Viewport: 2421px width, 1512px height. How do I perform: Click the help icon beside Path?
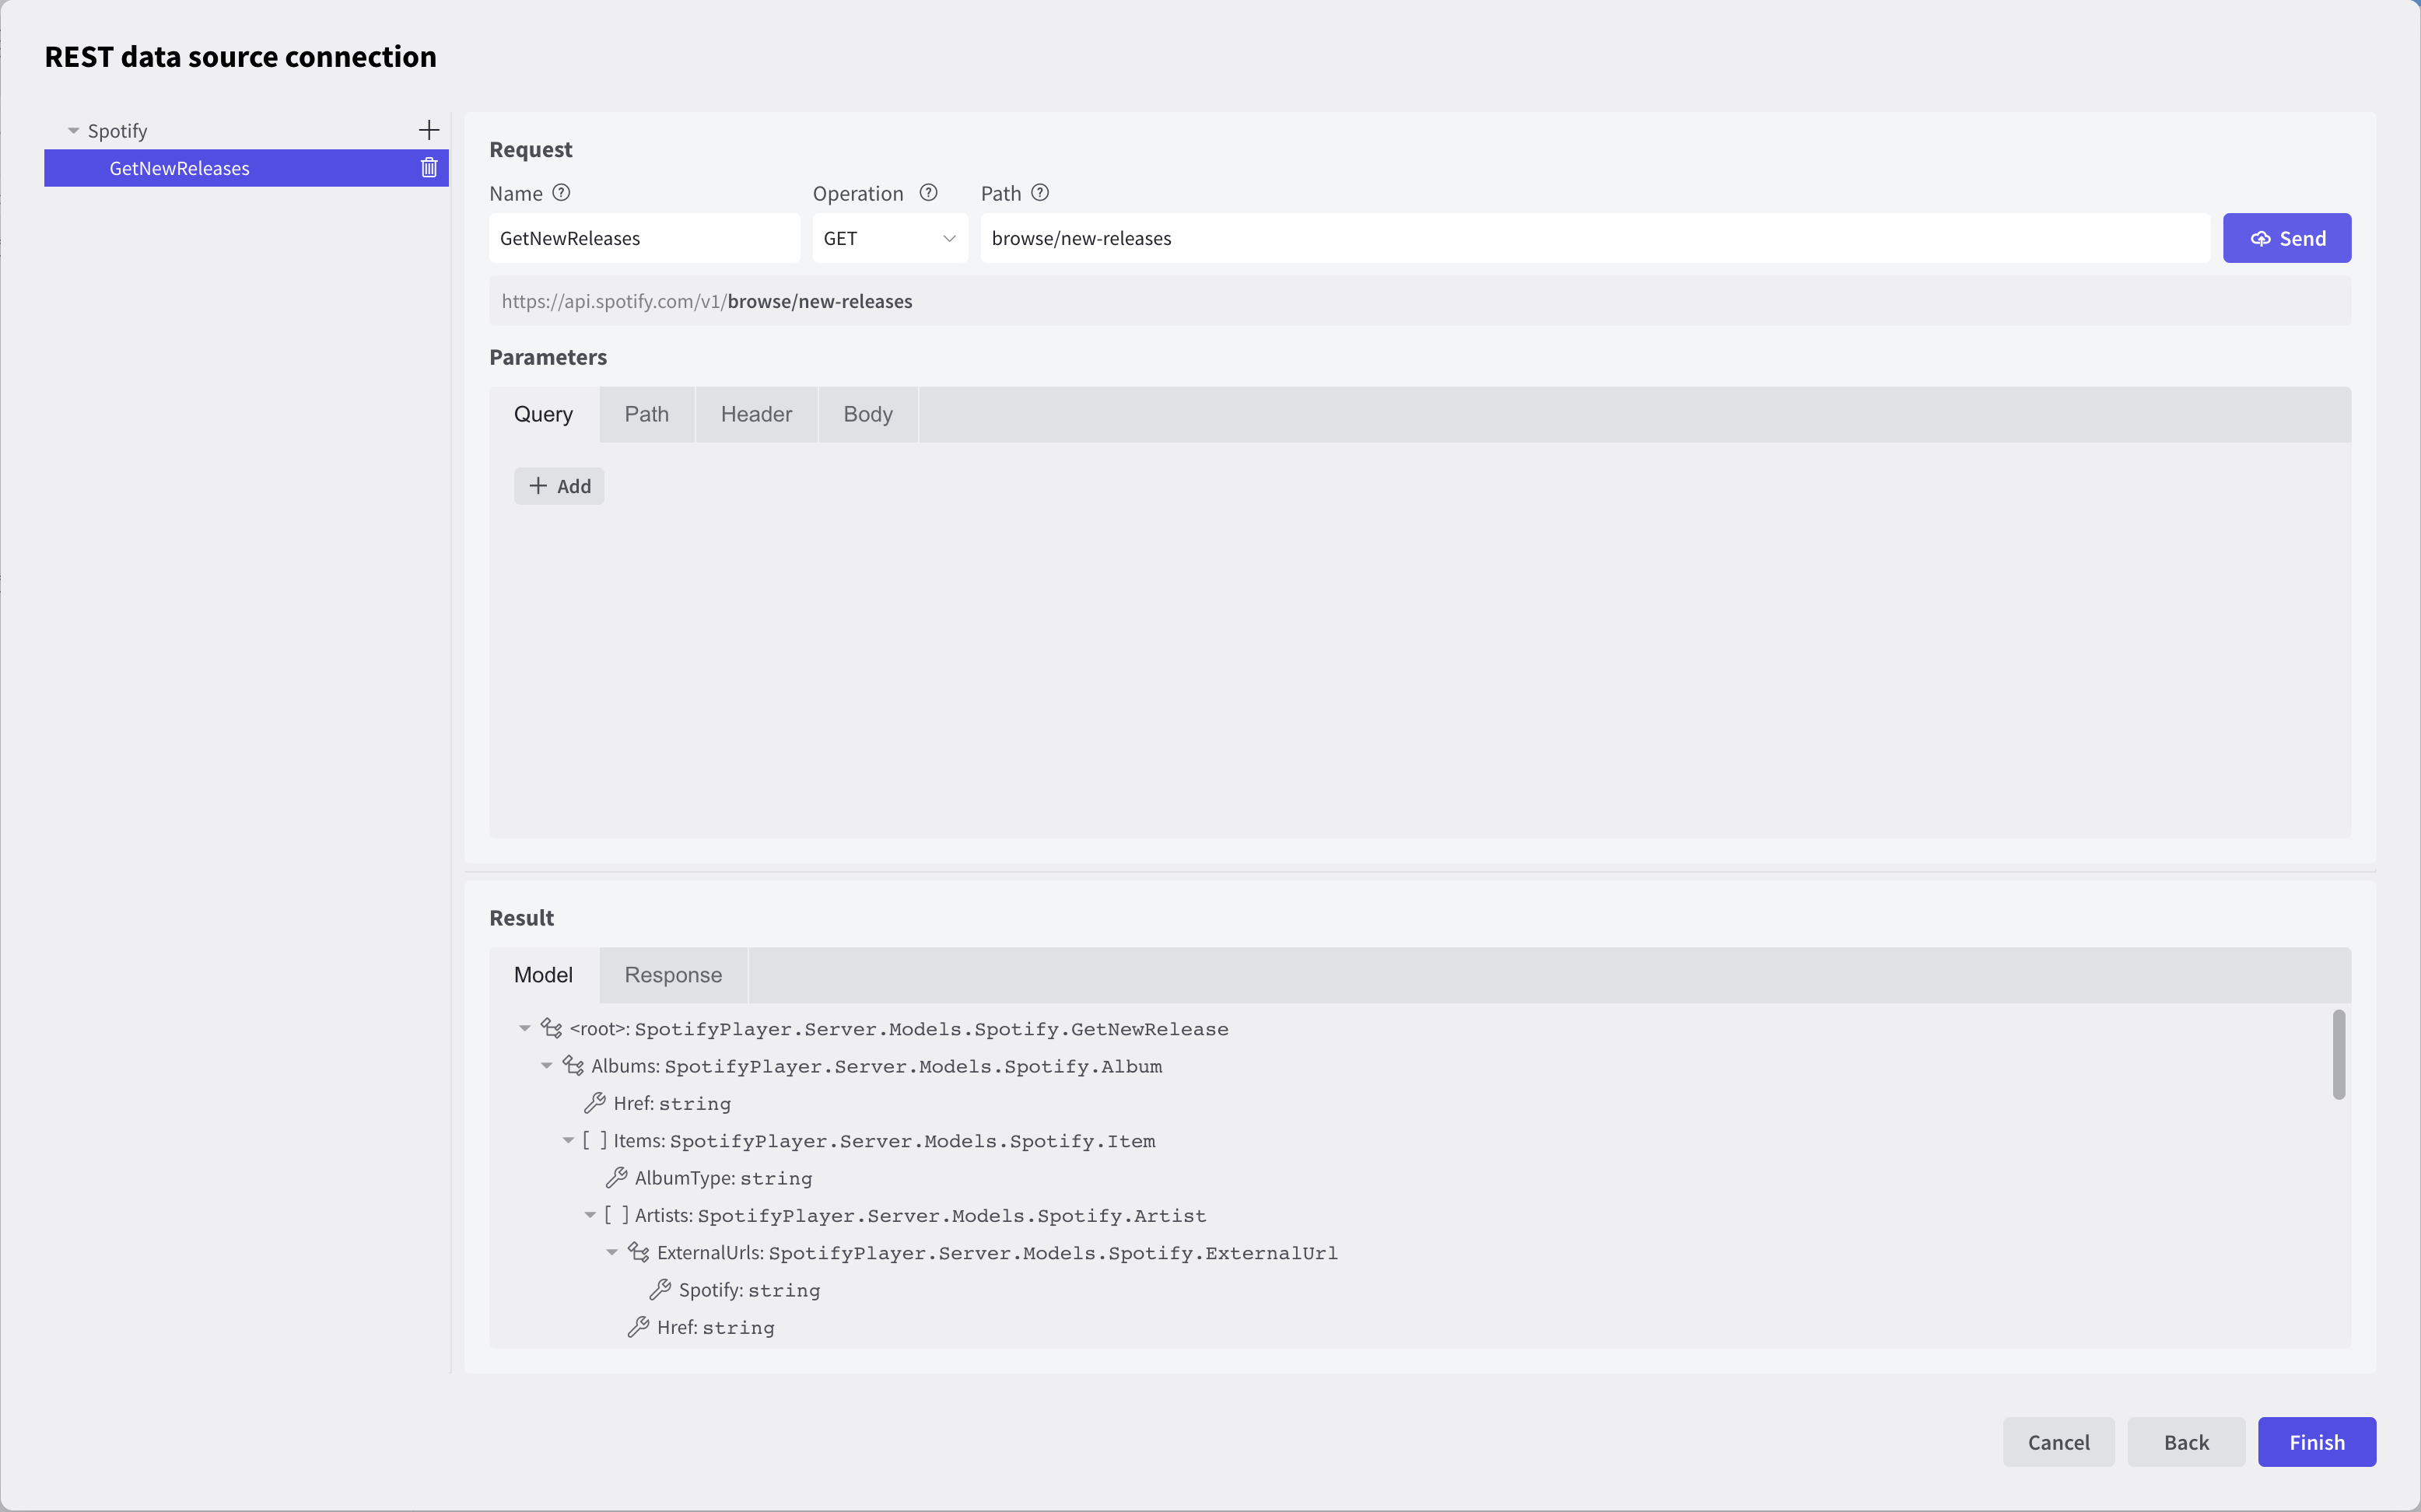pyautogui.click(x=1040, y=193)
